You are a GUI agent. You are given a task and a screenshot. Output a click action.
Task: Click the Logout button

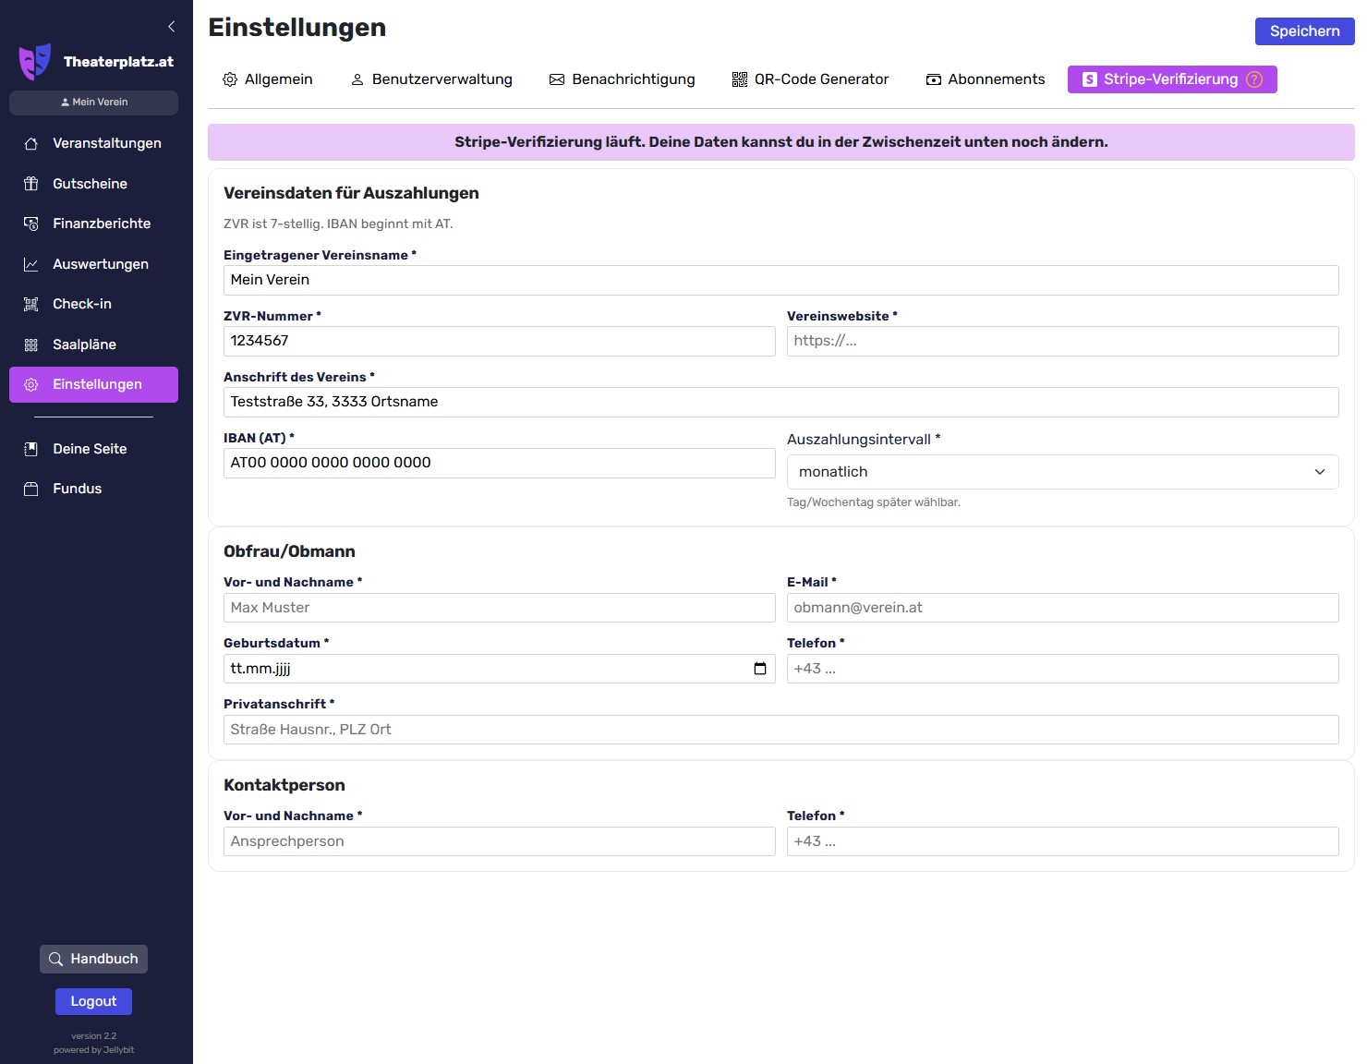coord(93,1001)
